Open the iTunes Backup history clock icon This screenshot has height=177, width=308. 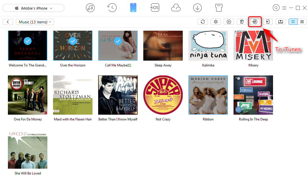112,8
